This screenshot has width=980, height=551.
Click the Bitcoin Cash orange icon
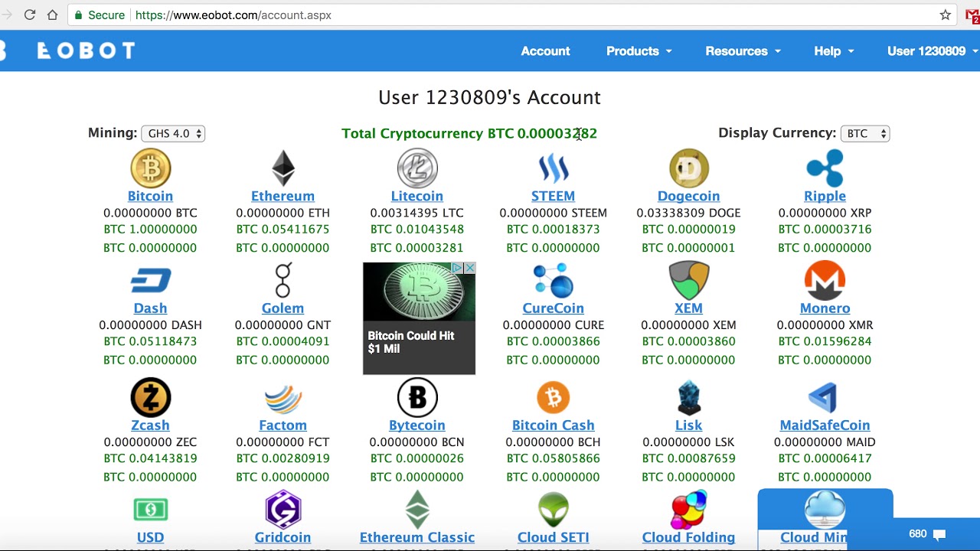pos(553,397)
